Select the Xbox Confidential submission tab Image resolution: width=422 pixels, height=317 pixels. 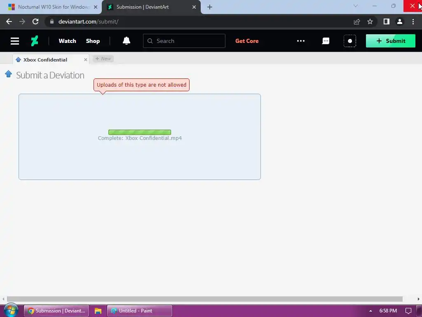coord(51,59)
